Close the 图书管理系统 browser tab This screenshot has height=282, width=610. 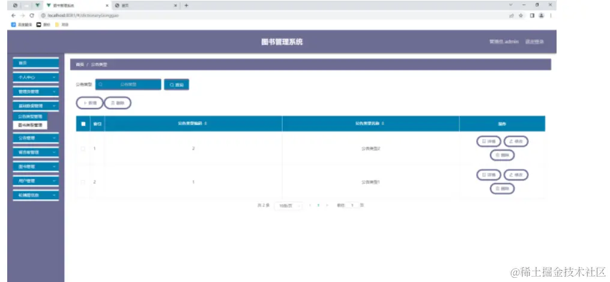(107, 5)
